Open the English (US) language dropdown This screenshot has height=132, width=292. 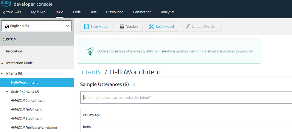click(x=36, y=26)
